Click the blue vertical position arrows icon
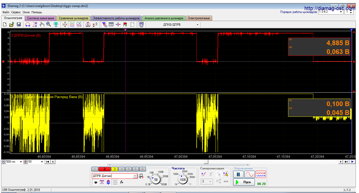The width and height of the screenshot is (359, 193). point(109,182)
